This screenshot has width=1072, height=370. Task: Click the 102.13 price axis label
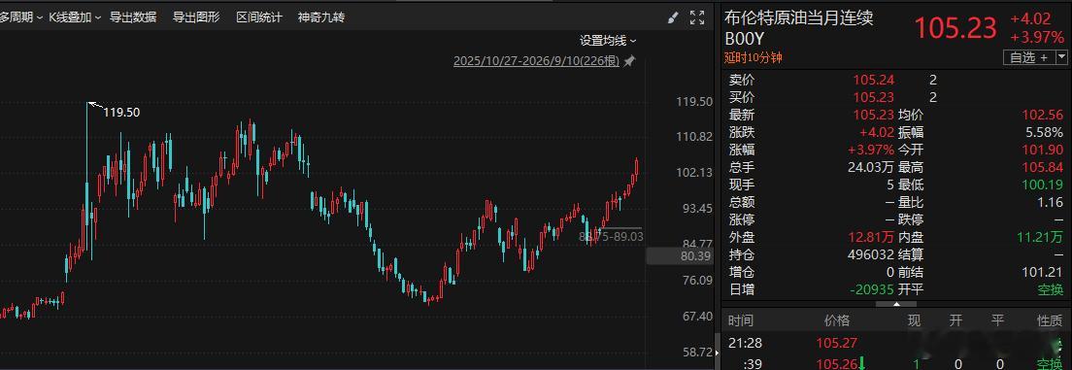694,172
